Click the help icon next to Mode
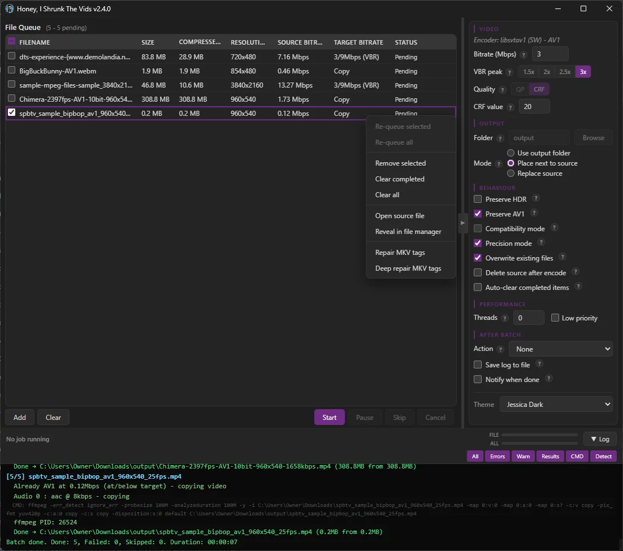Image resolution: width=623 pixels, height=551 pixels. (x=499, y=164)
